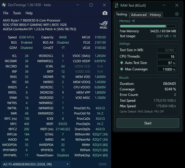This screenshot has height=168, width=185.
Task: Click the RttParkDqs value RZQ/4 (60)
Action: [x=100, y=155]
